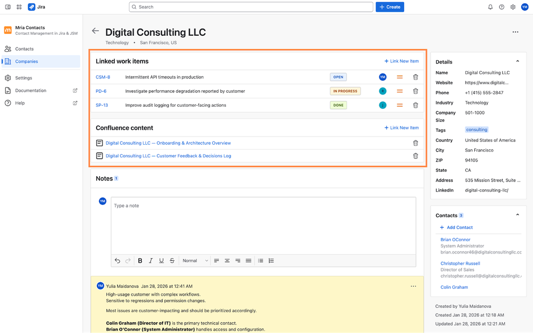The width and height of the screenshot is (533, 333).
Task: Justify note text
Action: (248, 260)
